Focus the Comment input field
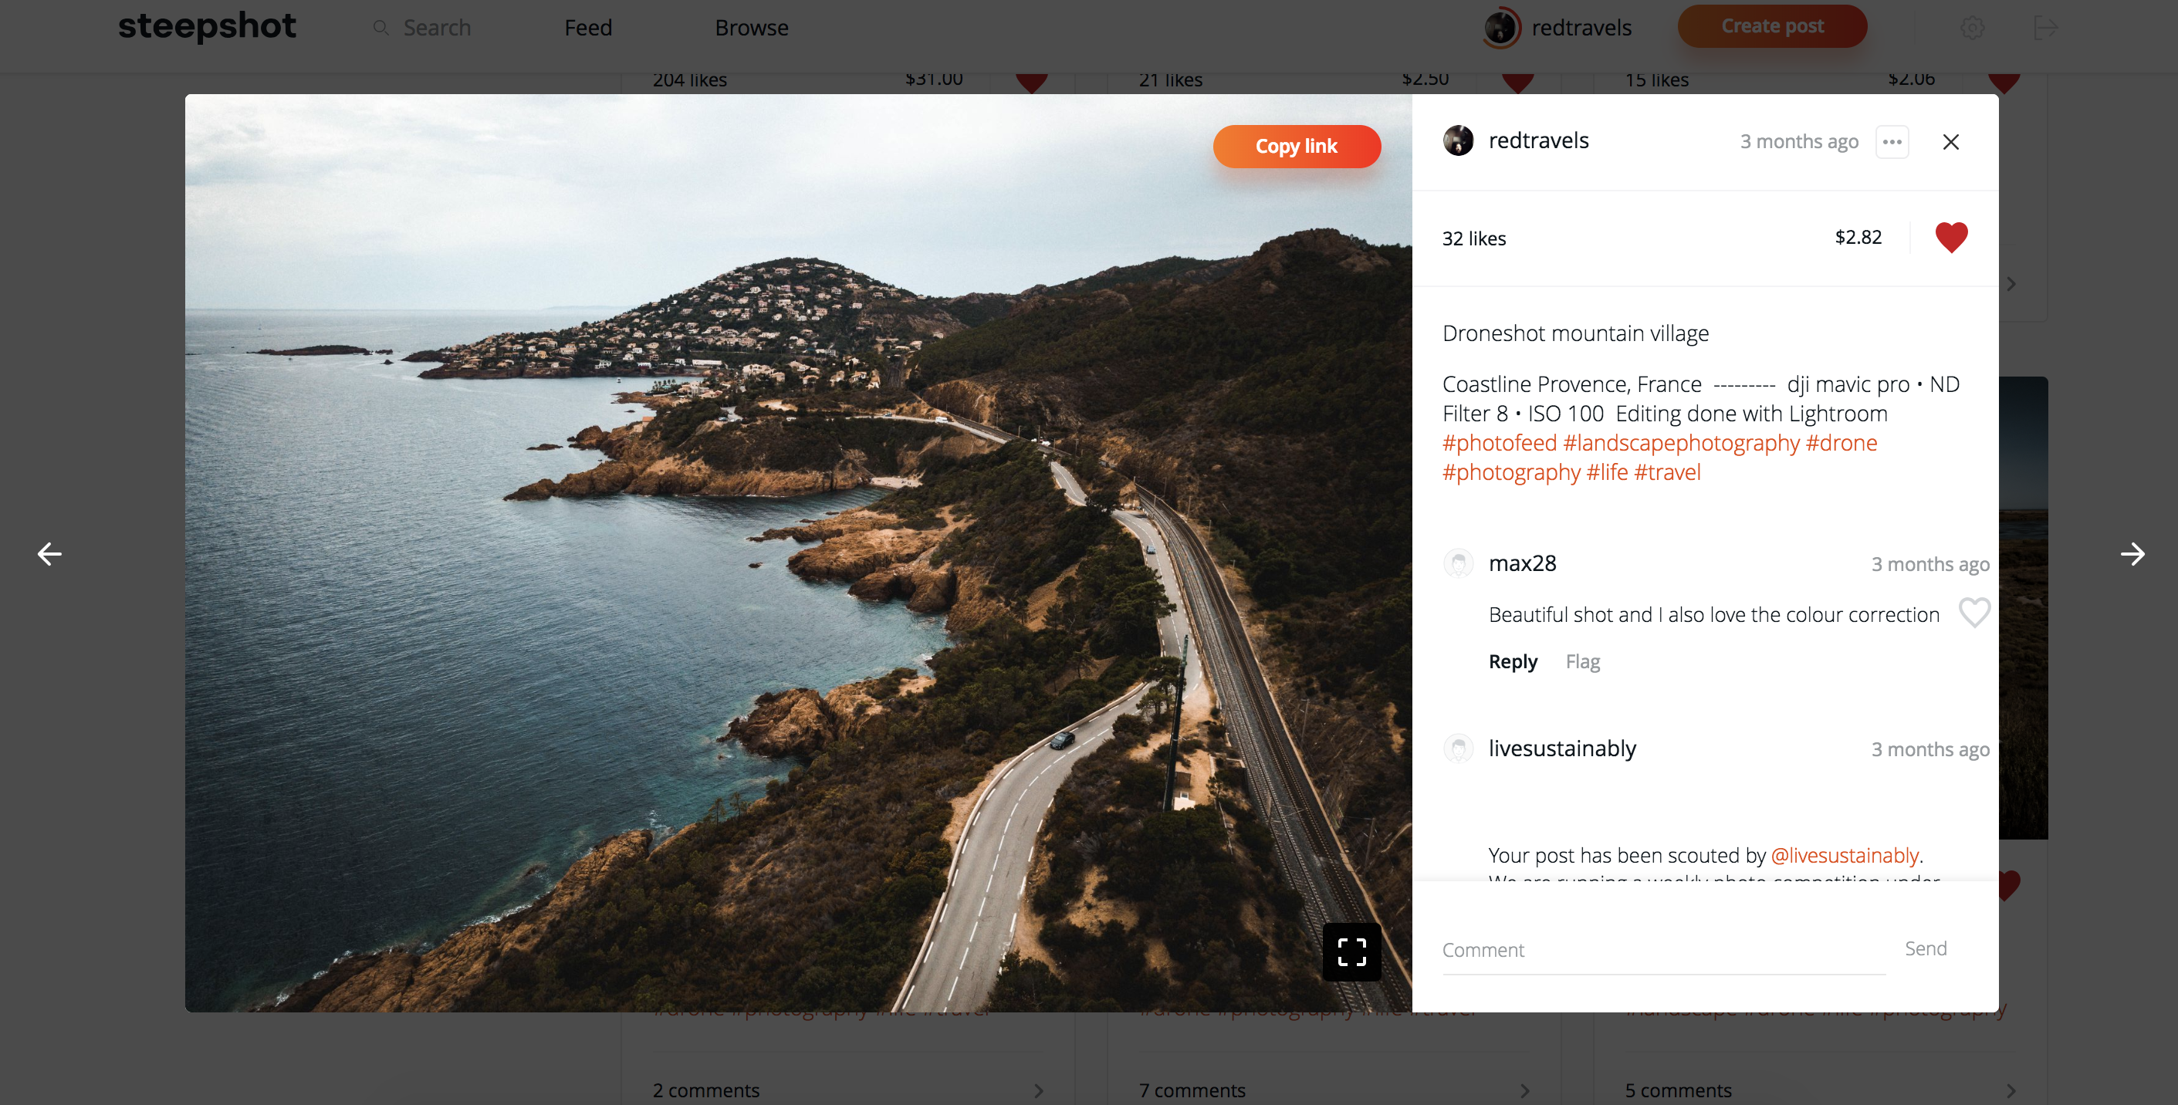This screenshot has height=1105, width=2178. pyautogui.click(x=1663, y=949)
